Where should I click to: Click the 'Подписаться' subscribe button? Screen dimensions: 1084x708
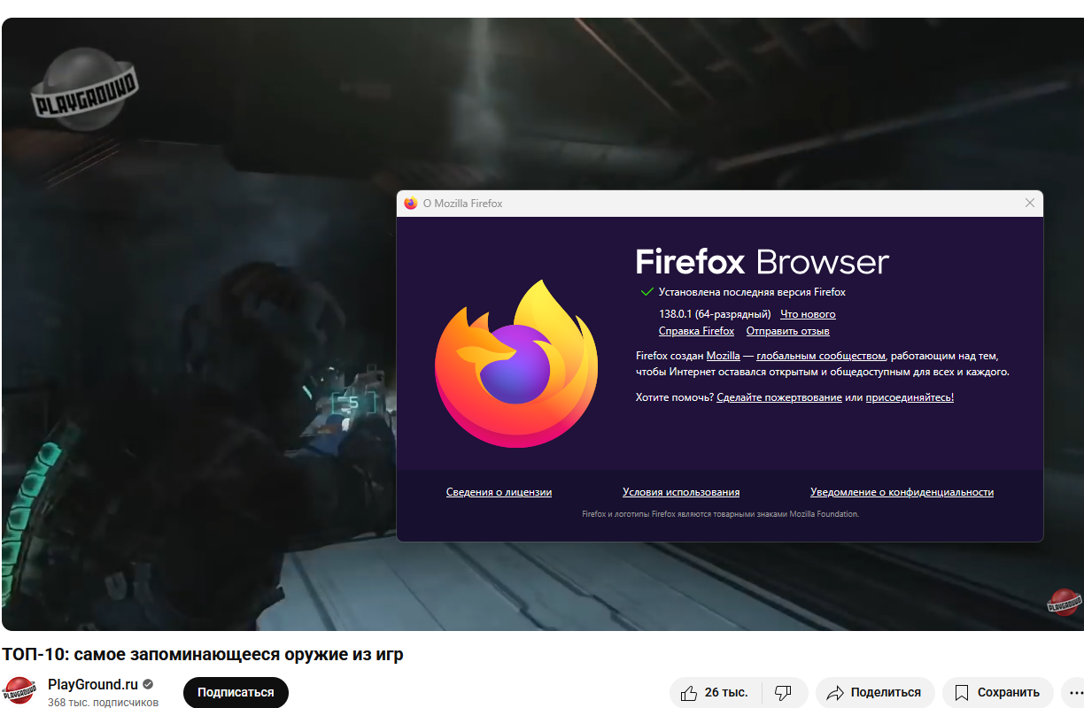pos(236,692)
